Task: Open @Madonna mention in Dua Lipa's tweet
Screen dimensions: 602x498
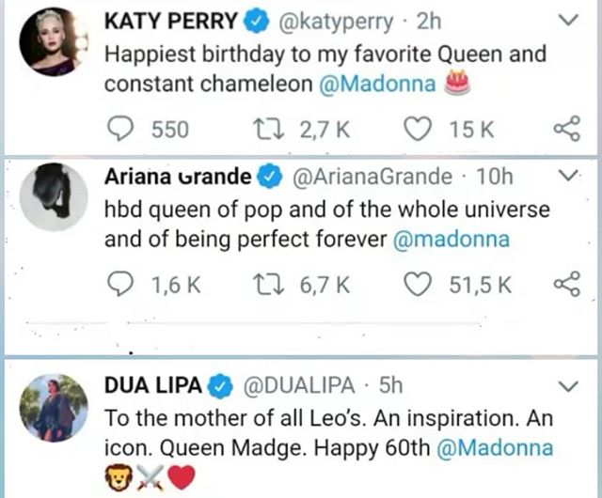Action: pos(493,446)
